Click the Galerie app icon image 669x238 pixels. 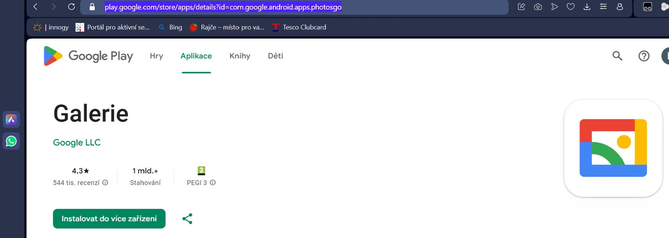coord(613,148)
